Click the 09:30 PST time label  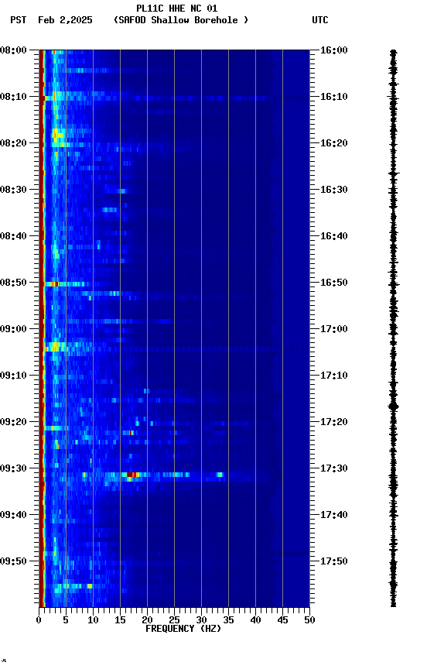coord(13,468)
